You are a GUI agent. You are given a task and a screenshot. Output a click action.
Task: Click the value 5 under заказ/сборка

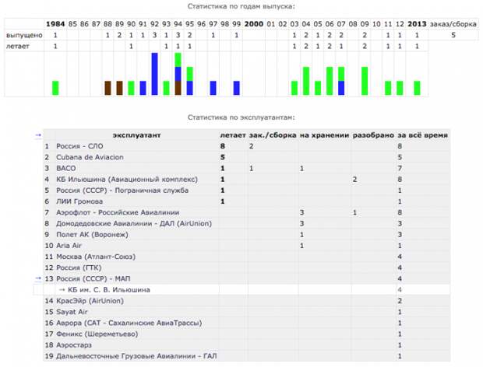453,35
